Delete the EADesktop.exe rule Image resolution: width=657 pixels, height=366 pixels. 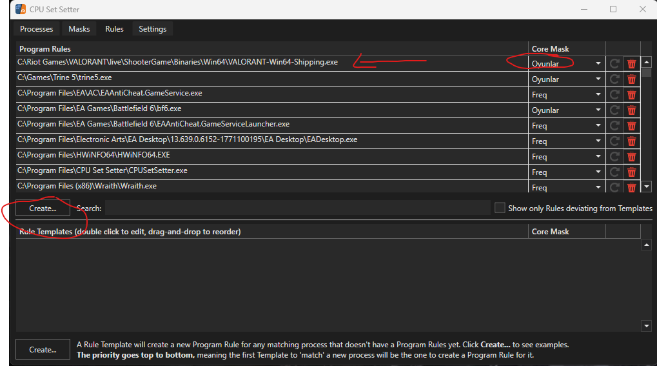pos(631,141)
